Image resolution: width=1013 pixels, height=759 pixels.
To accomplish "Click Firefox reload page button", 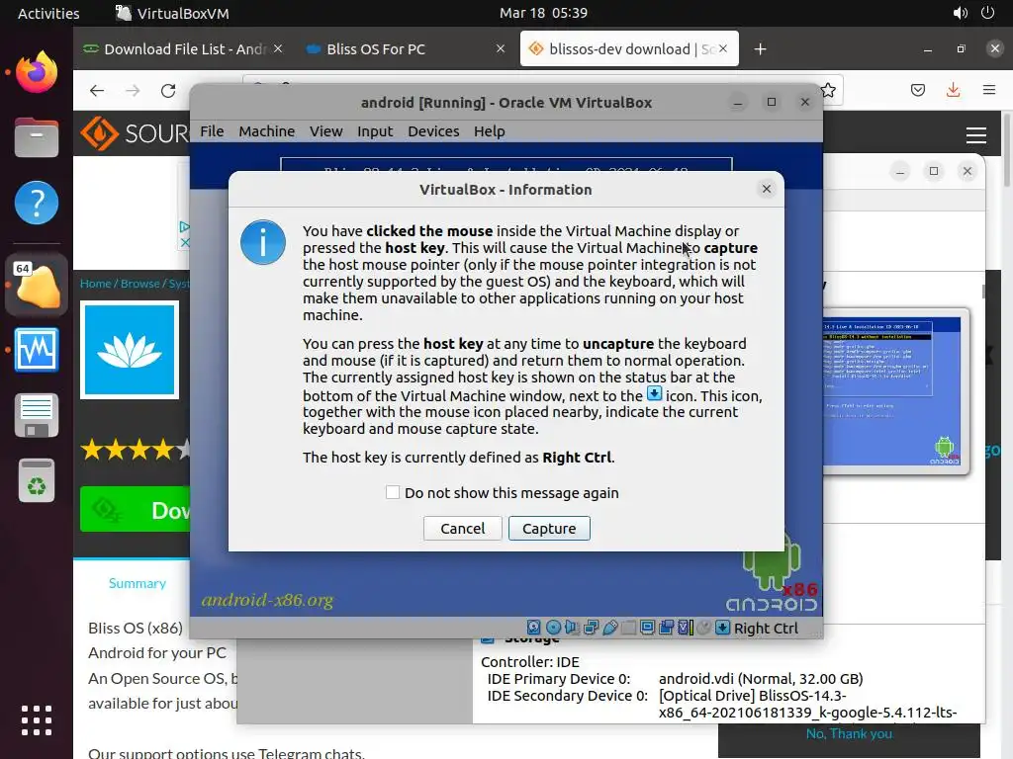I will [168, 90].
